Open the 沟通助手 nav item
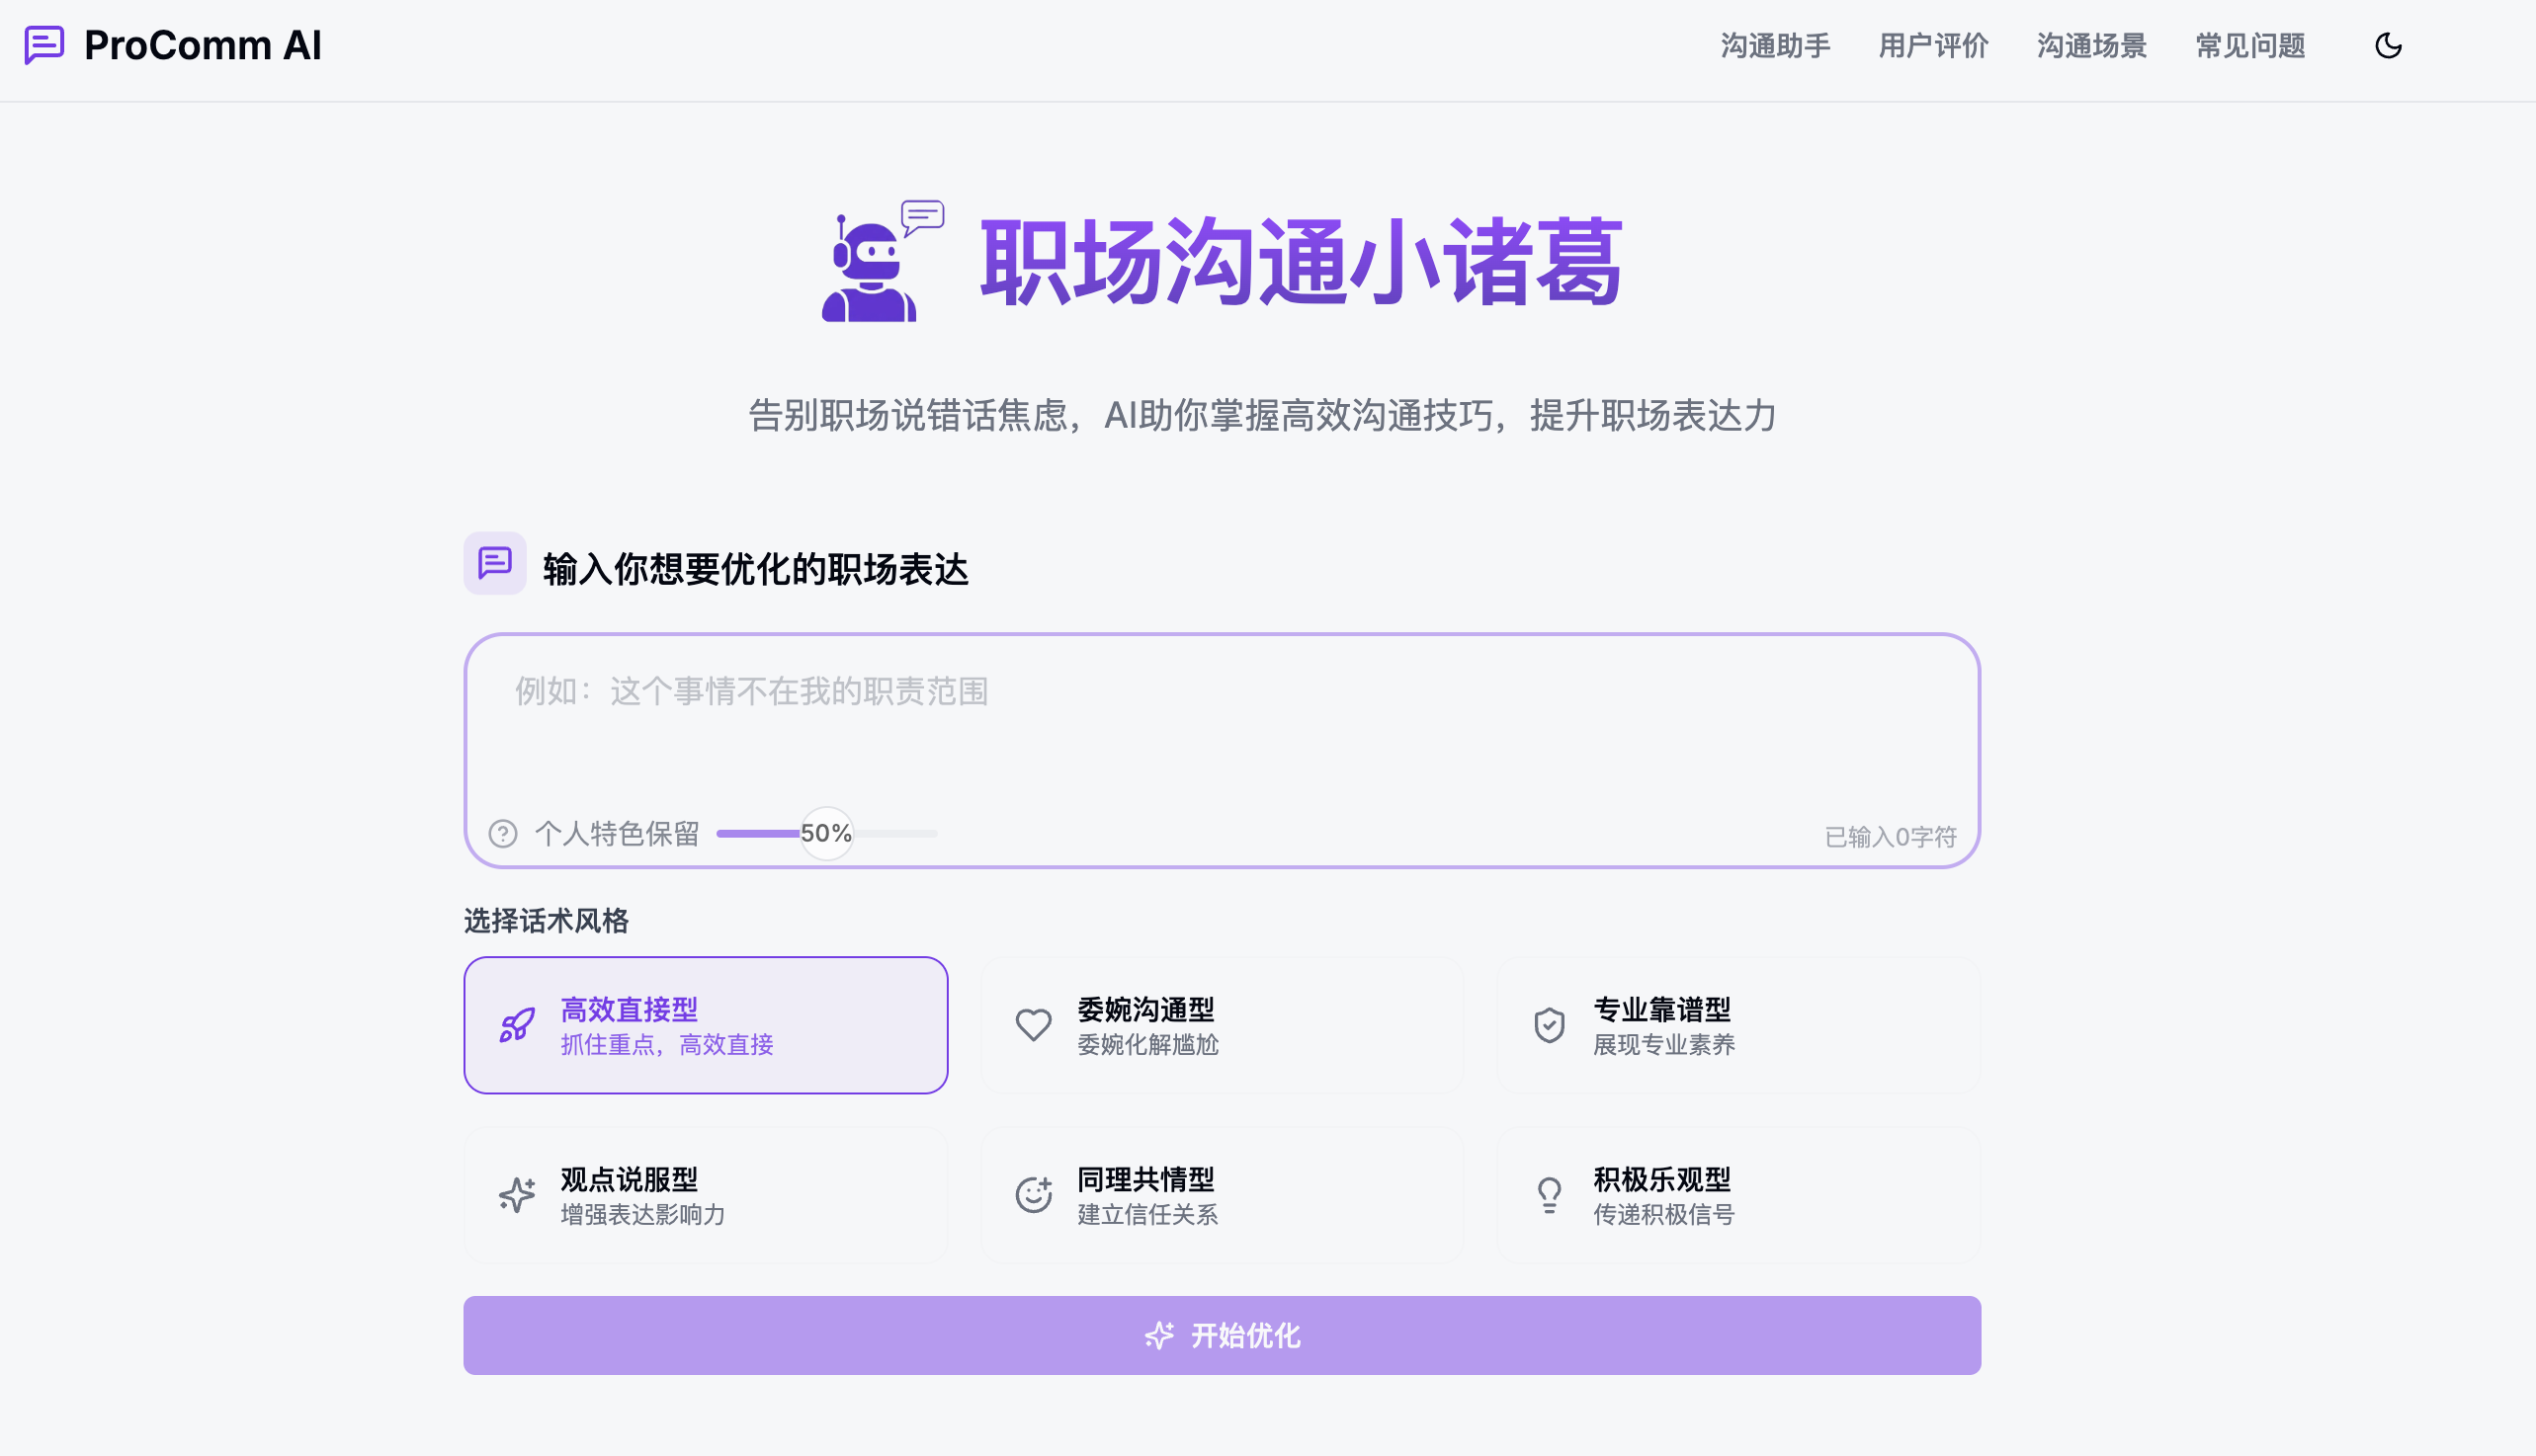This screenshot has height=1456, width=2536. (1775, 46)
